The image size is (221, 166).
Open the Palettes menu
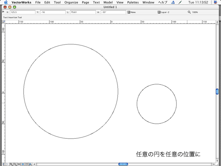[133, 3]
